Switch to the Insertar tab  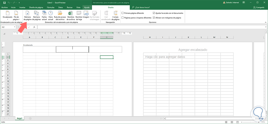23,7
